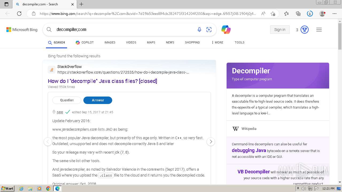342x192 pixels.
Task: Switch to NEWS results
Action: [170, 42]
